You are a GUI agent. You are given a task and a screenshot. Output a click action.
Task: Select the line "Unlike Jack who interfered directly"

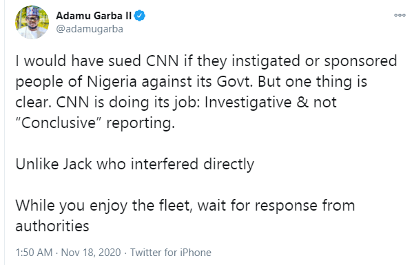135,164
